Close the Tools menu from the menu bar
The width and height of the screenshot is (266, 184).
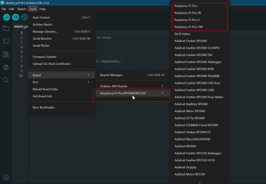(33, 9)
